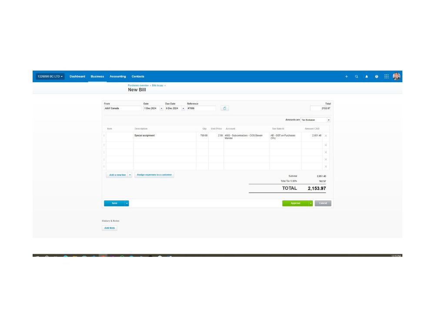Screen dimensions: 435x326
Task: Go to the Dashboard menu
Action: 77,76
